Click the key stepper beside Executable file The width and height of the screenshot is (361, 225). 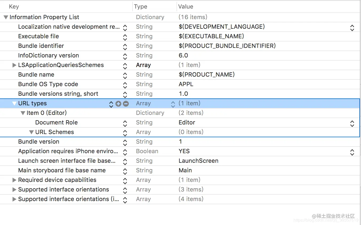(125, 37)
